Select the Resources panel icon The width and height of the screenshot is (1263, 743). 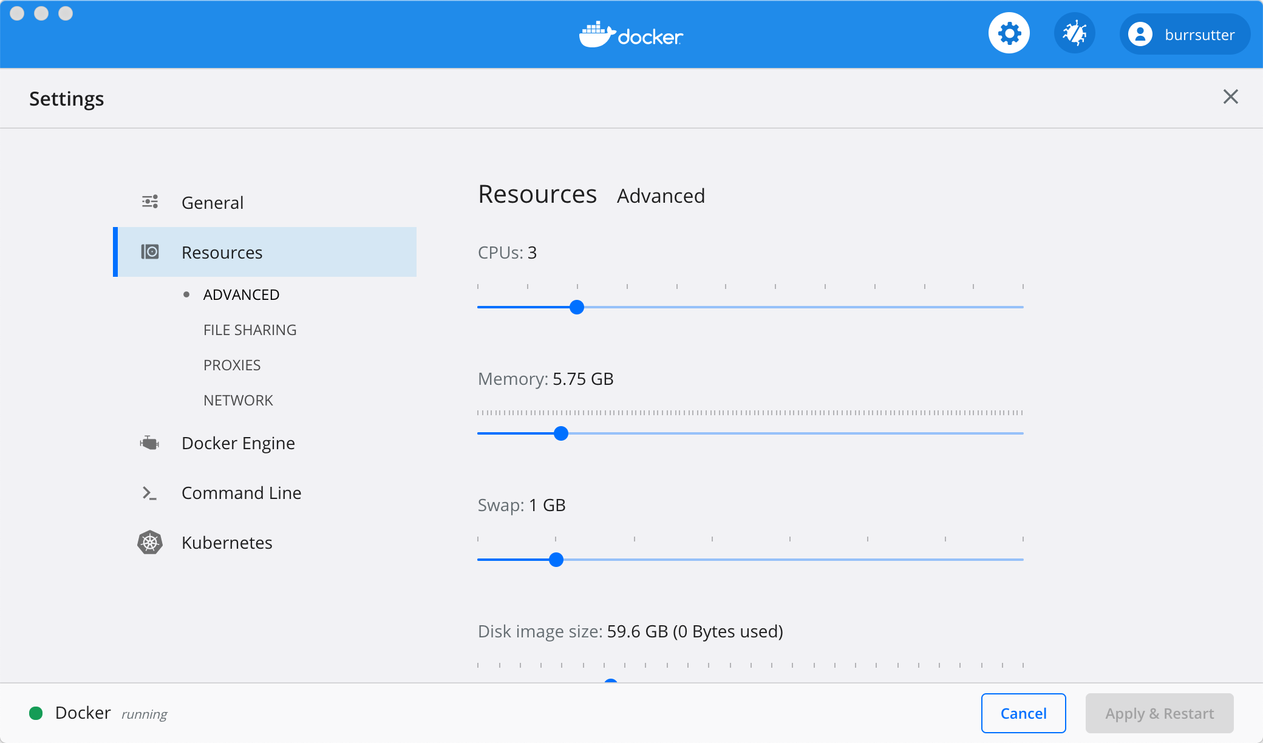click(x=149, y=251)
